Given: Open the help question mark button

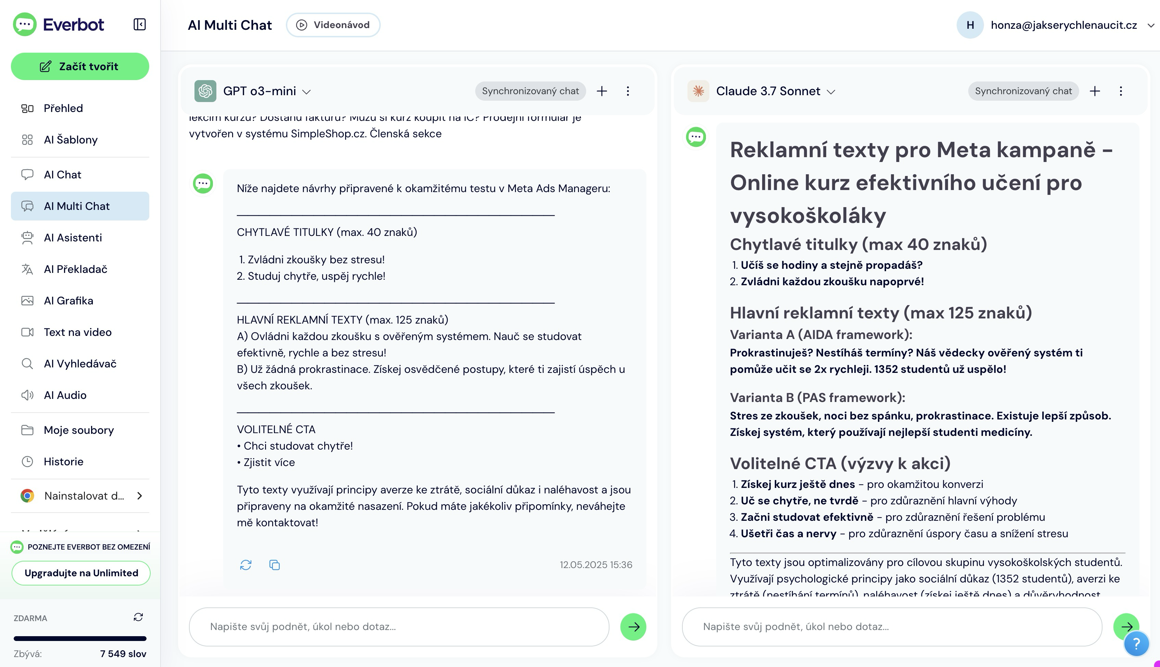Looking at the screenshot, I should click(1137, 644).
